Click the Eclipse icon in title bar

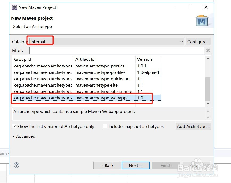[14, 7]
